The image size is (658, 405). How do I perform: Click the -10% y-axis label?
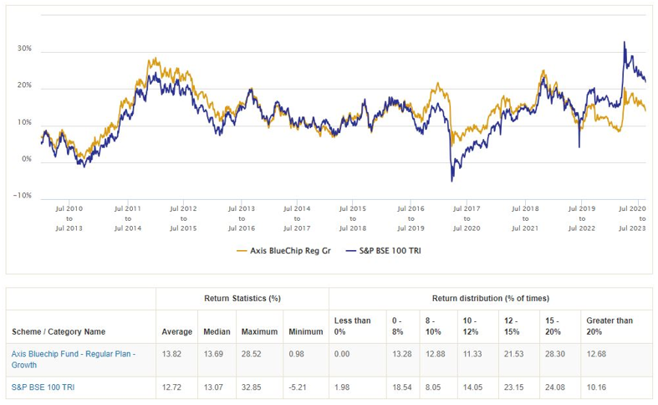click(x=23, y=195)
